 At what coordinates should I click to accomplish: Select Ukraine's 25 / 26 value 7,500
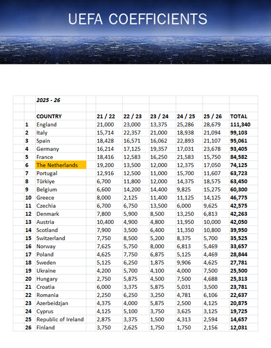coord(216,270)
